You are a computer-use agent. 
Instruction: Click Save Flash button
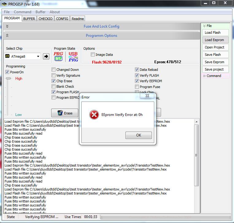pos(215,55)
